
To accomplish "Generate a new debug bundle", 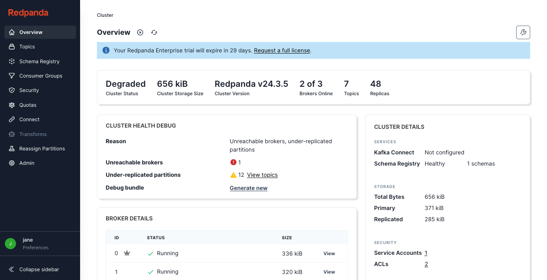I will (x=248, y=188).
